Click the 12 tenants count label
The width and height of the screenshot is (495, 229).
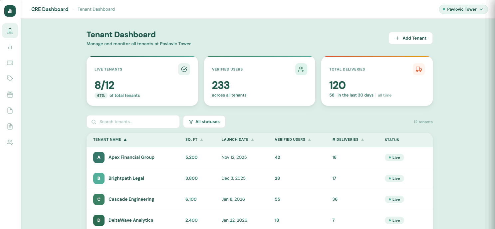click(x=423, y=122)
